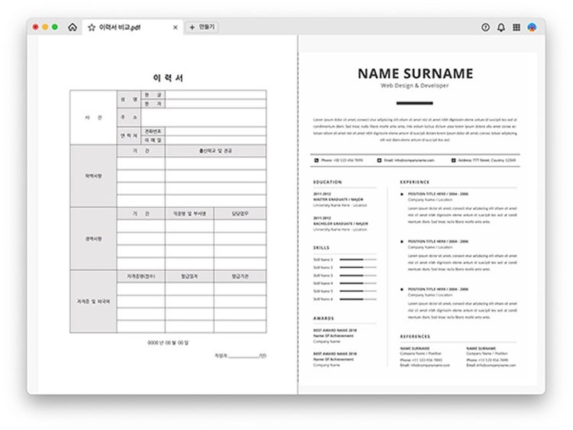Open the user profile avatar
This screenshot has height=430, width=573.
click(532, 27)
